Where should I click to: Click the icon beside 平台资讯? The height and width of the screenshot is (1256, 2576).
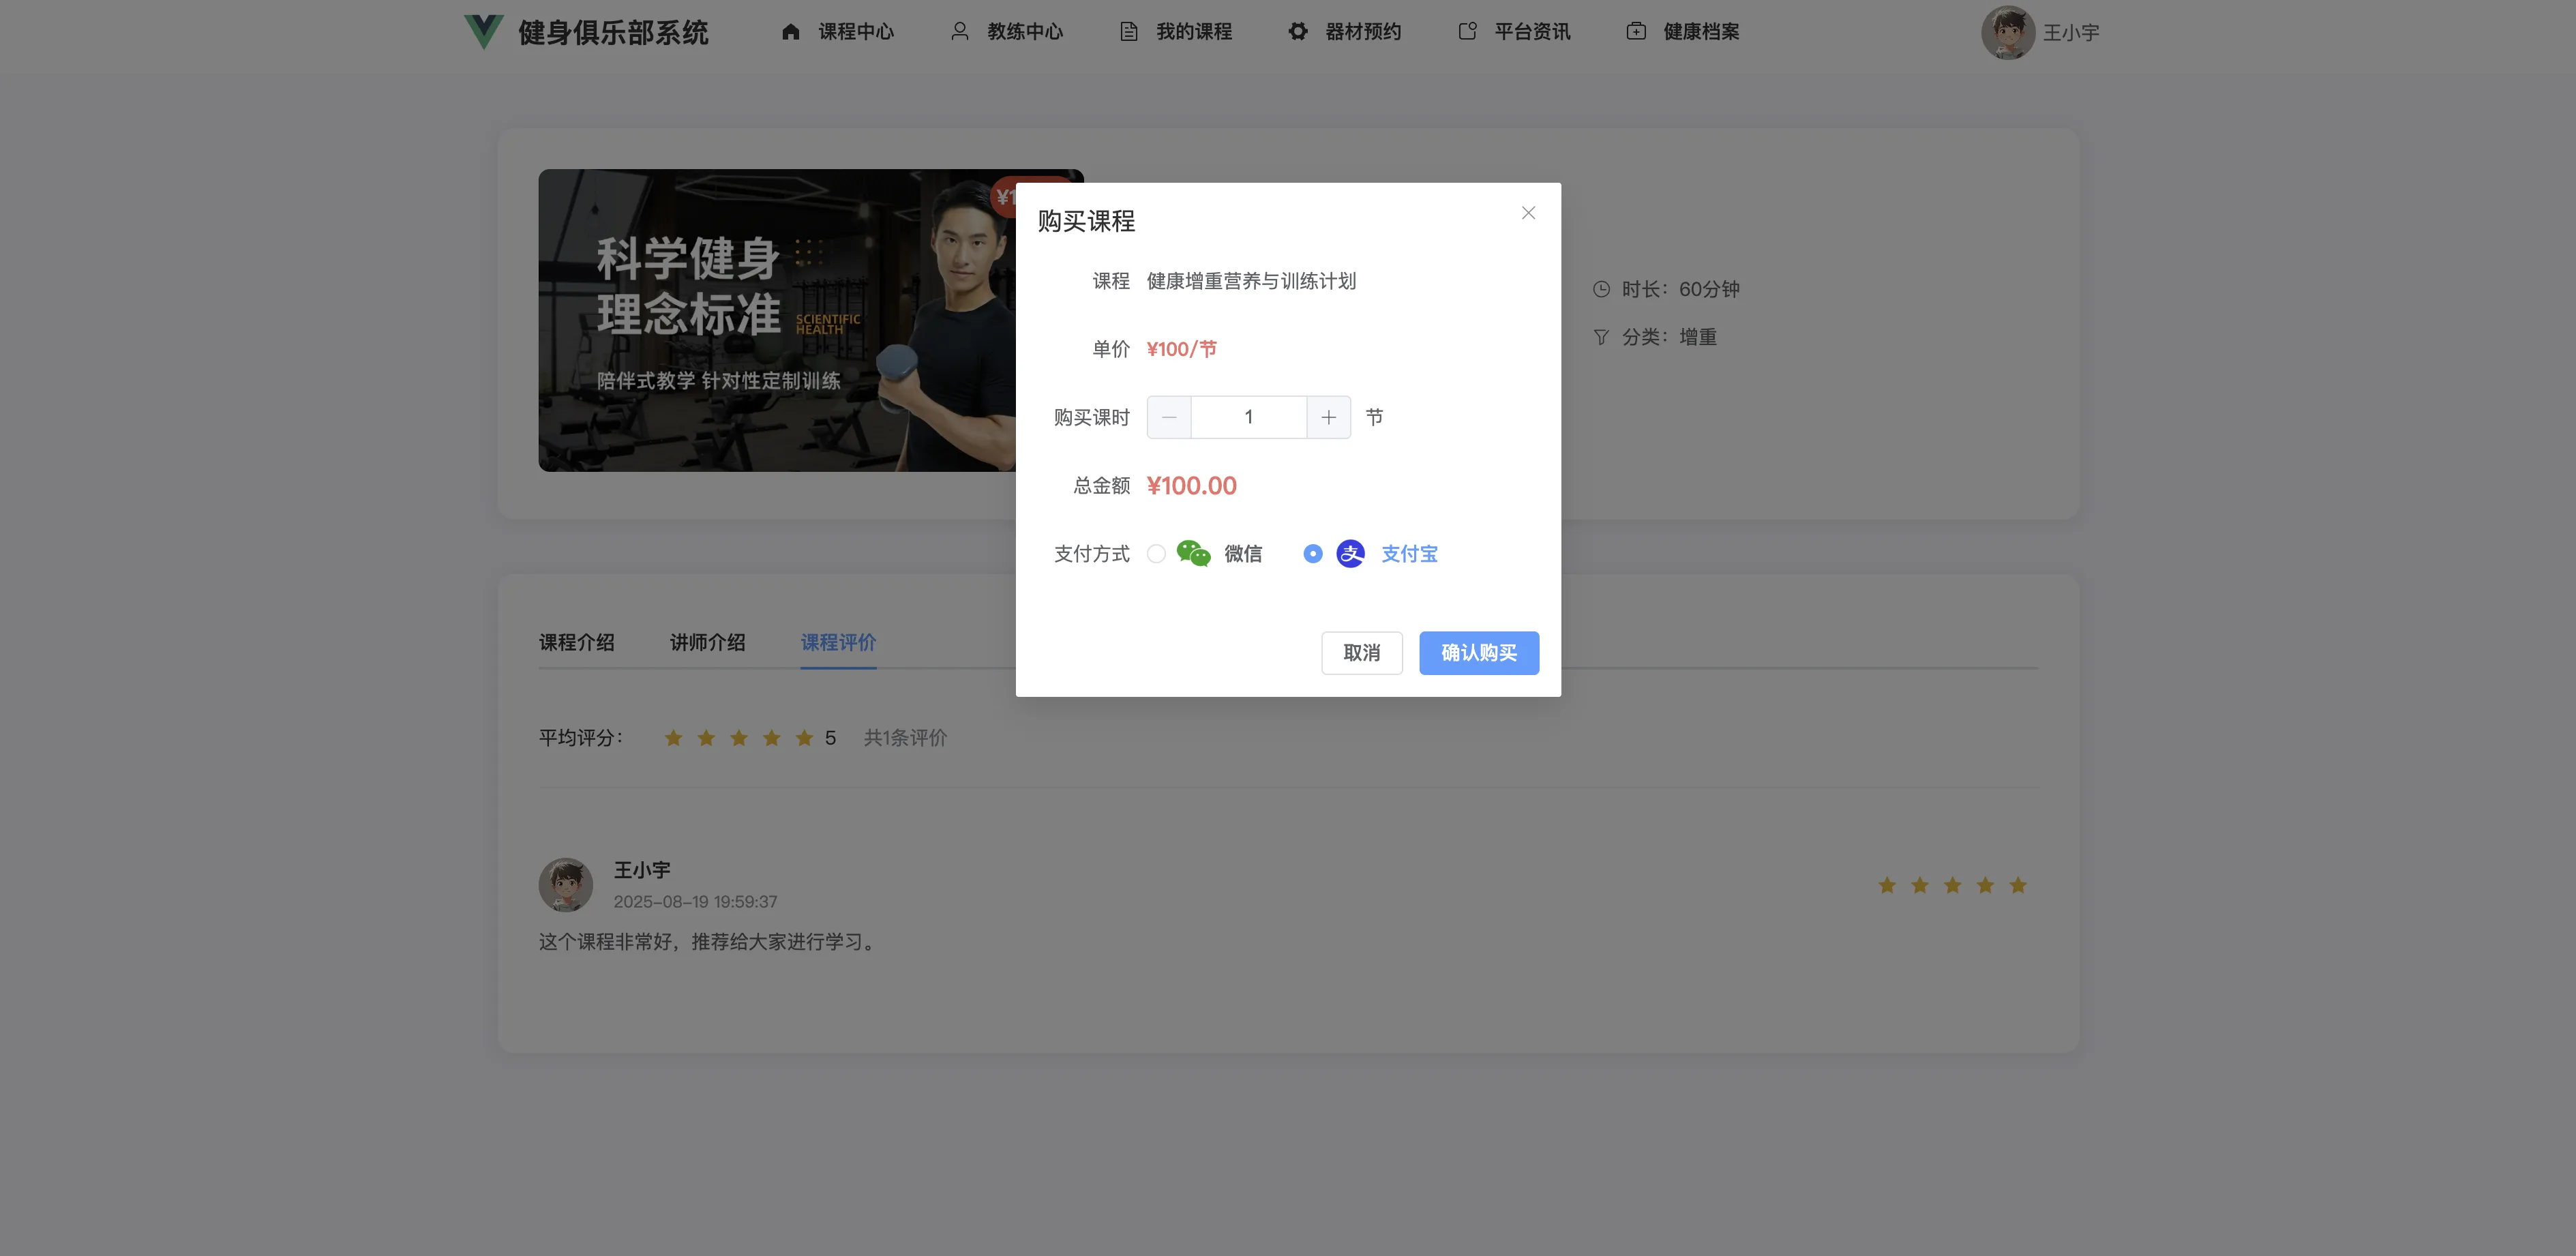[1467, 32]
